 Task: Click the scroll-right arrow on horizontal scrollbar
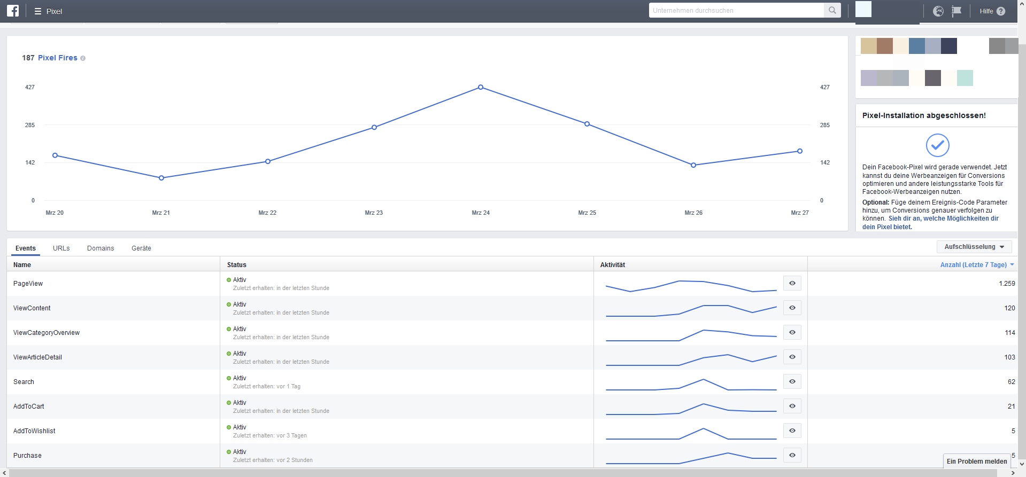click(x=1013, y=473)
